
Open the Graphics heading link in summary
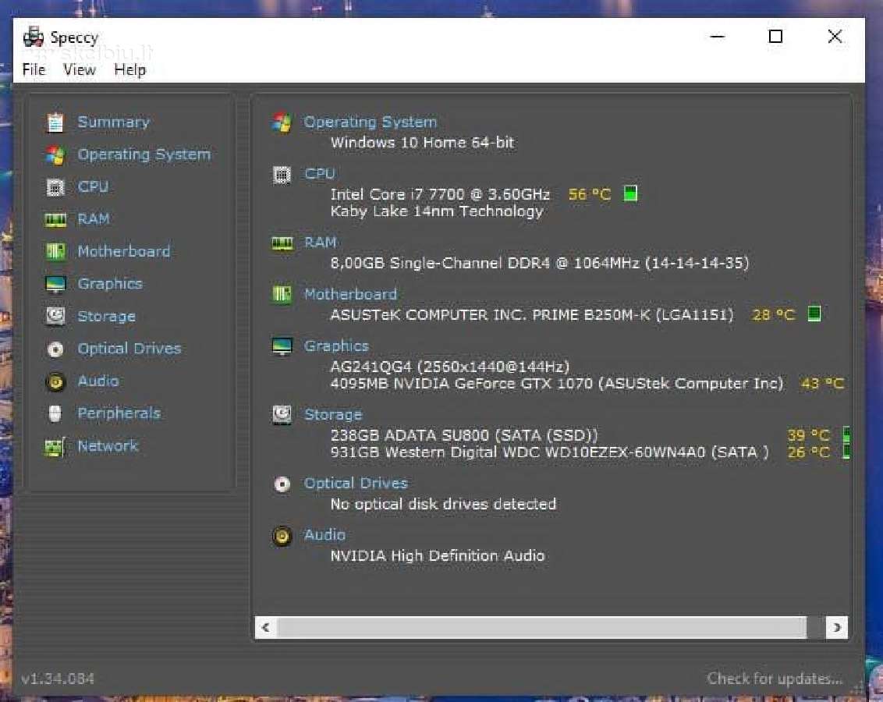click(336, 346)
